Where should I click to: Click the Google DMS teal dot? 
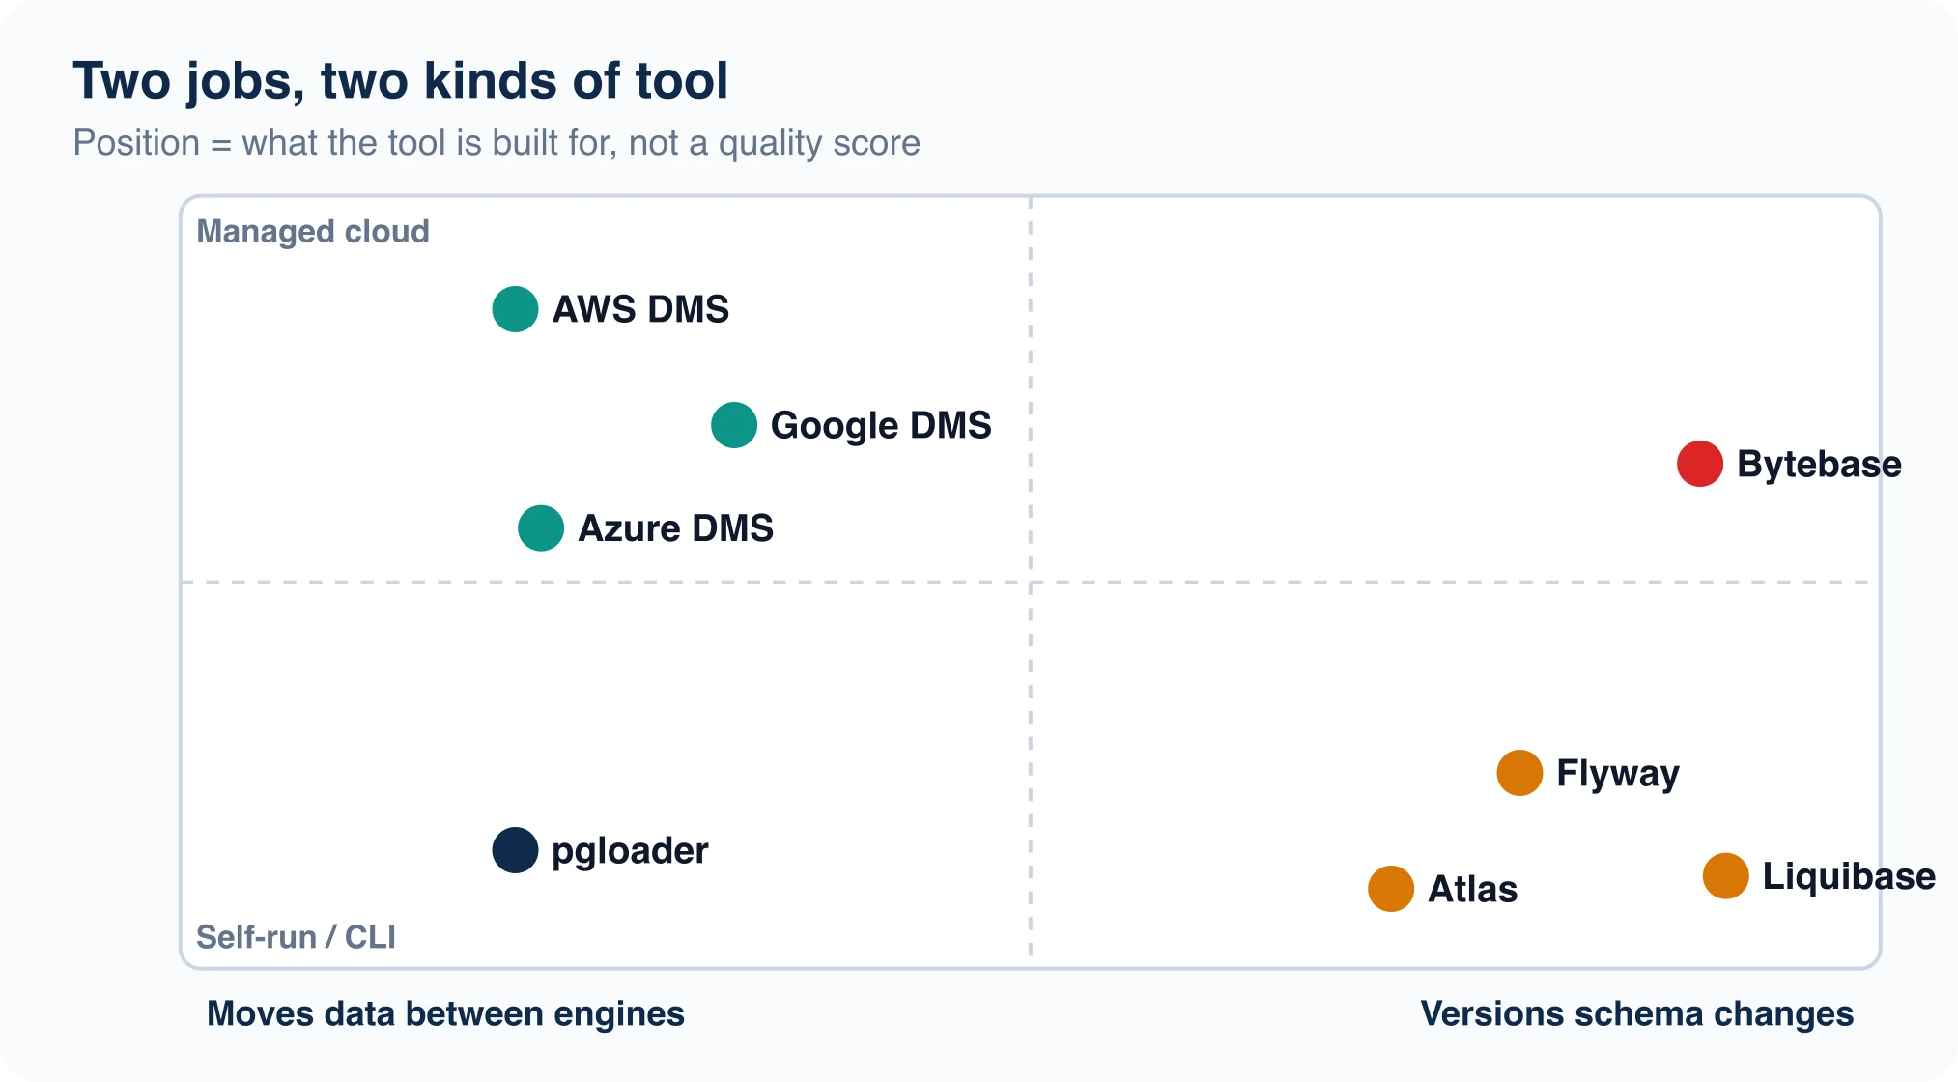pos(734,425)
